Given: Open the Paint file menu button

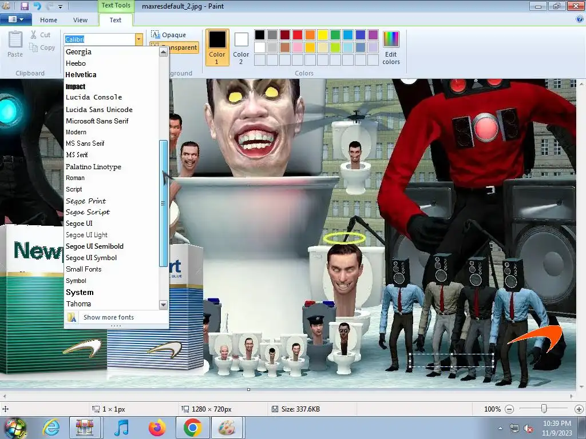Looking at the screenshot, I should point(15,19).
